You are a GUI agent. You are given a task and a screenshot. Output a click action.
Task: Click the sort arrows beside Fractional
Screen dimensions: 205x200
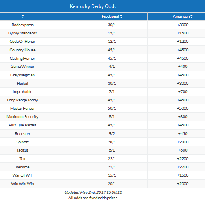pyautogui.click(x=121, y=16)
